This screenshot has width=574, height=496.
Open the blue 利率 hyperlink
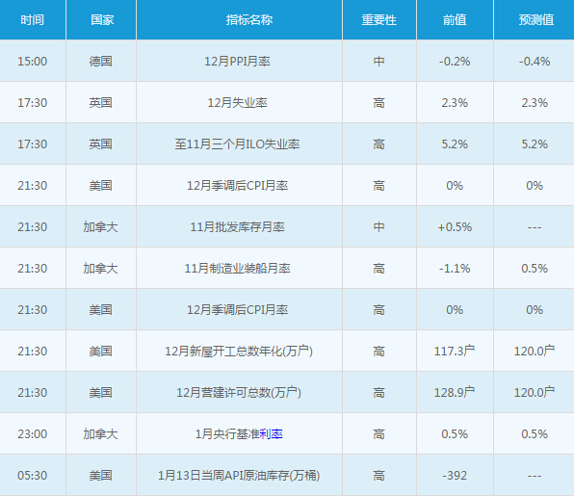(272, 434)
